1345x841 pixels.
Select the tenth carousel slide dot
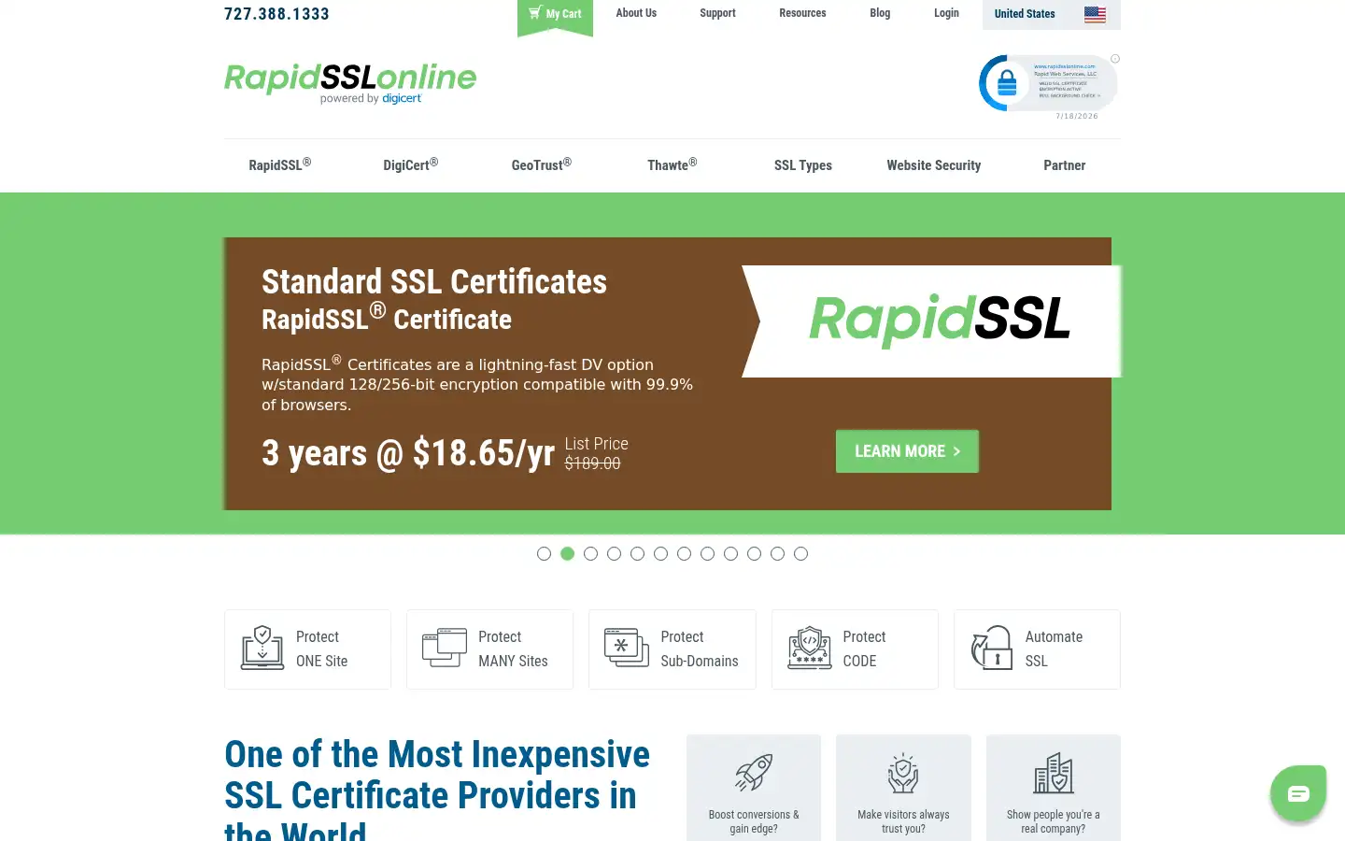754,554
